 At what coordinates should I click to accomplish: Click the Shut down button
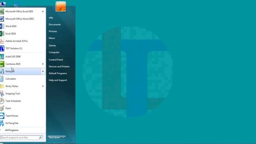click(x=54, y=138)
